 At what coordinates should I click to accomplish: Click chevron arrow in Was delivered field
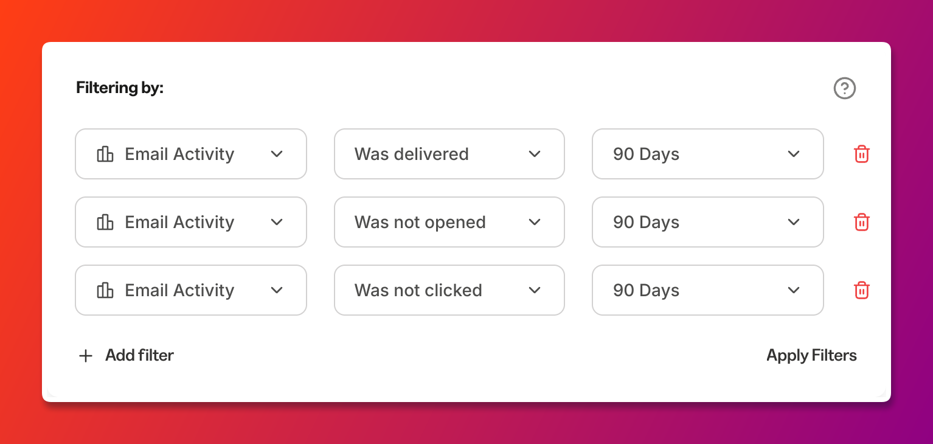(535, 154)
